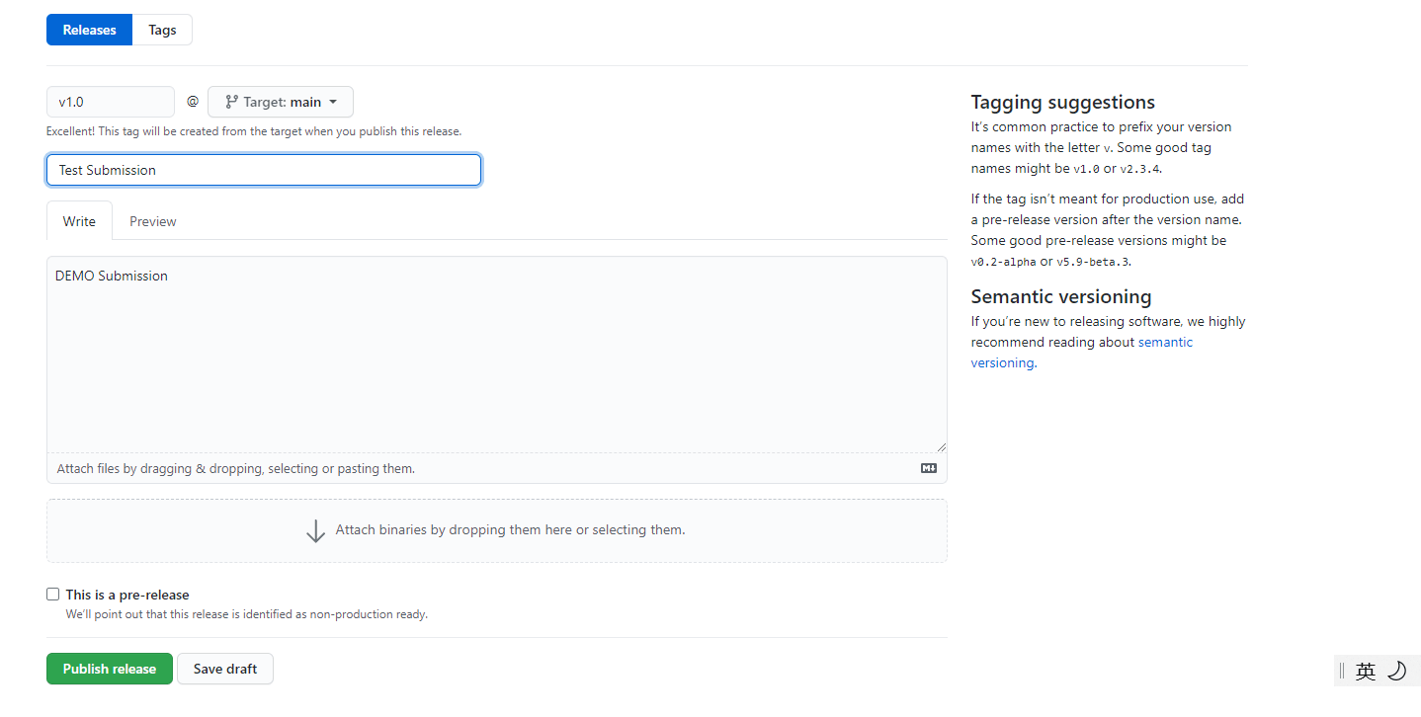Switch to the Tags tab
This screenshot has width=1421, height=717.
click(x=162, y=30)
